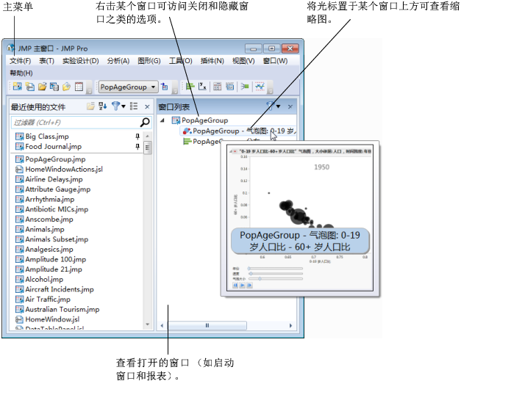The image size is (511, 403).
Task: Sort recent files with the A-Z icon
Action: [103, 106]
